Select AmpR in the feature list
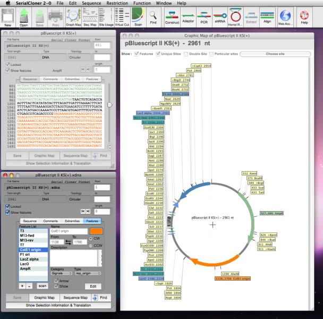The height and width of the screenshot is (319, 323). pos(33,268)
